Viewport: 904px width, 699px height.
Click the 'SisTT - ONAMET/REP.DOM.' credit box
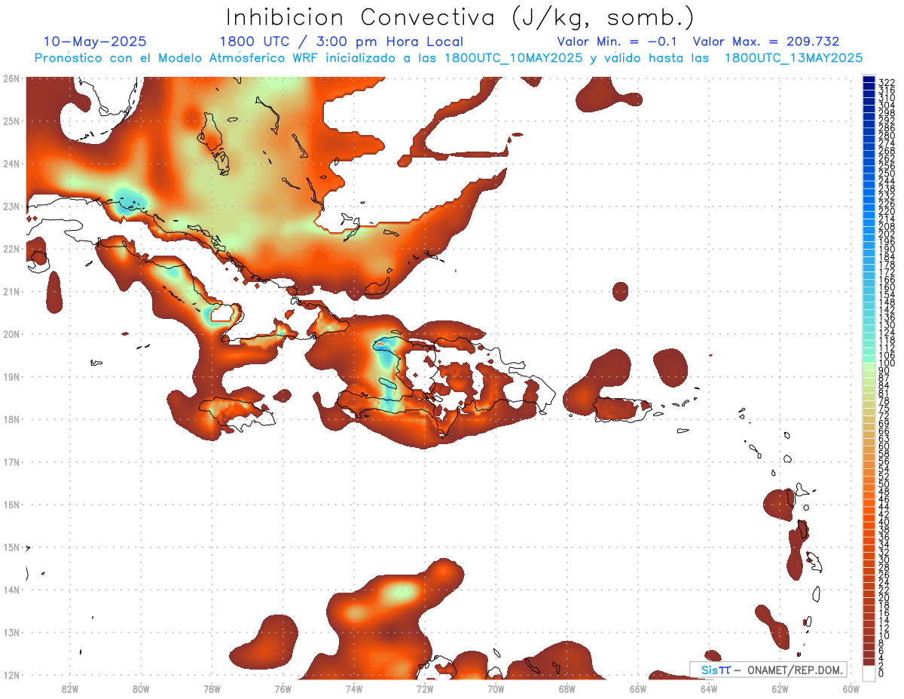point(768,670)
